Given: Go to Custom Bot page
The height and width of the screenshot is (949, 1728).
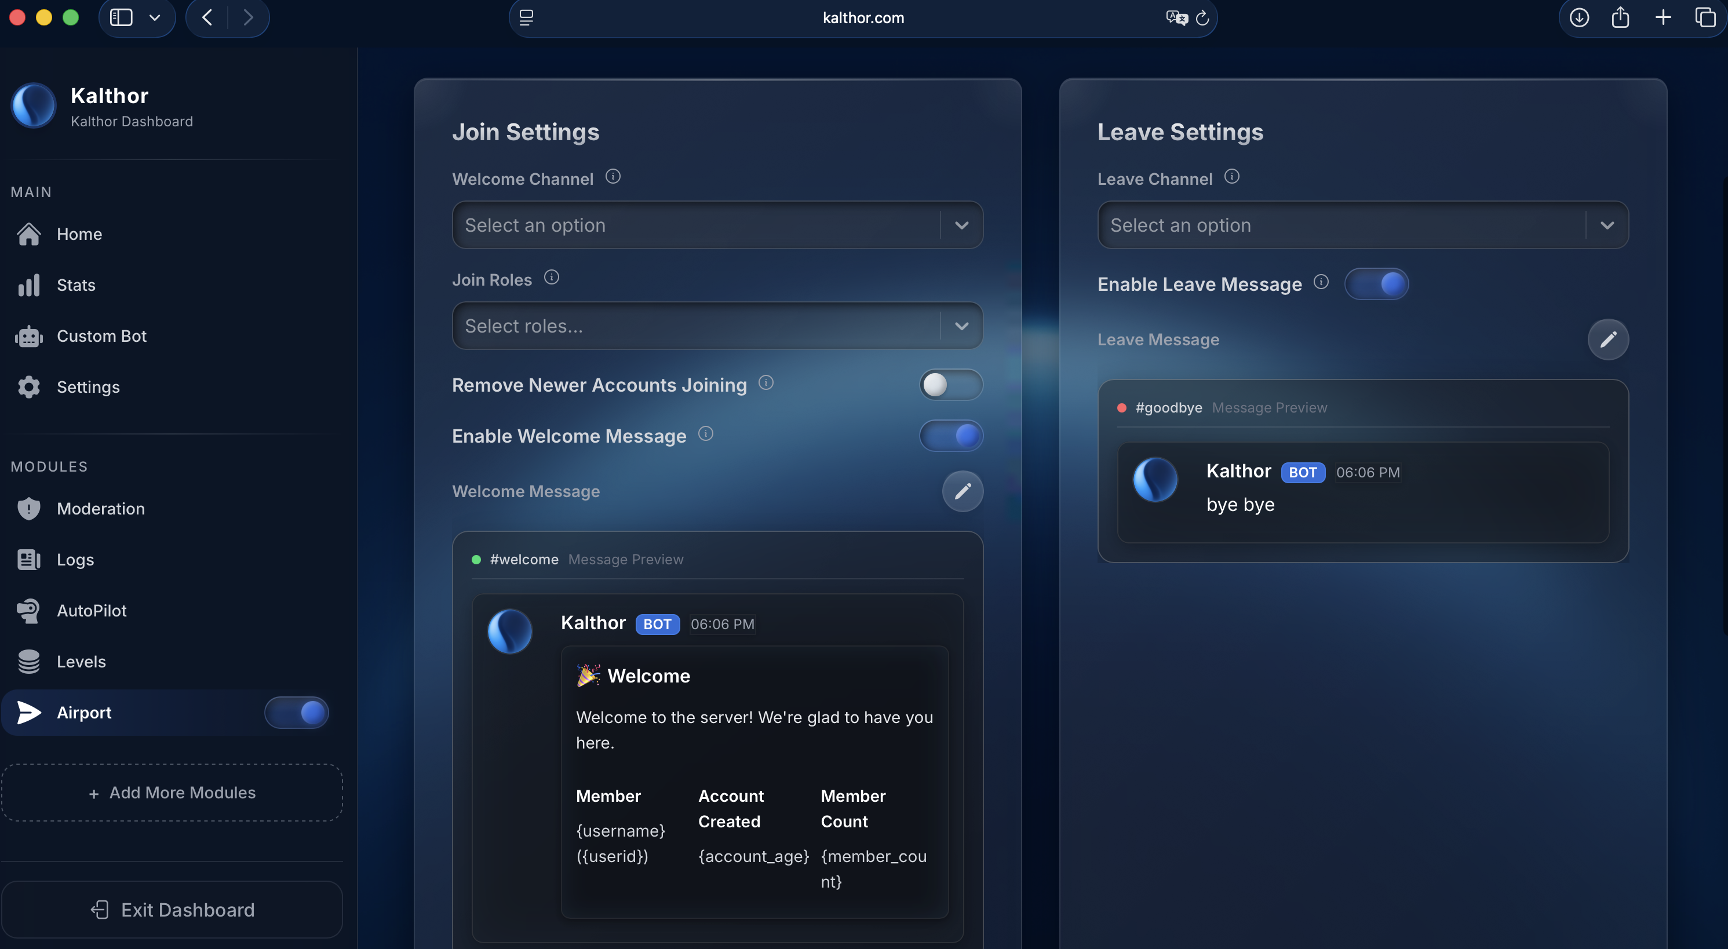Looking at the screenshot, I should (101, 336).
